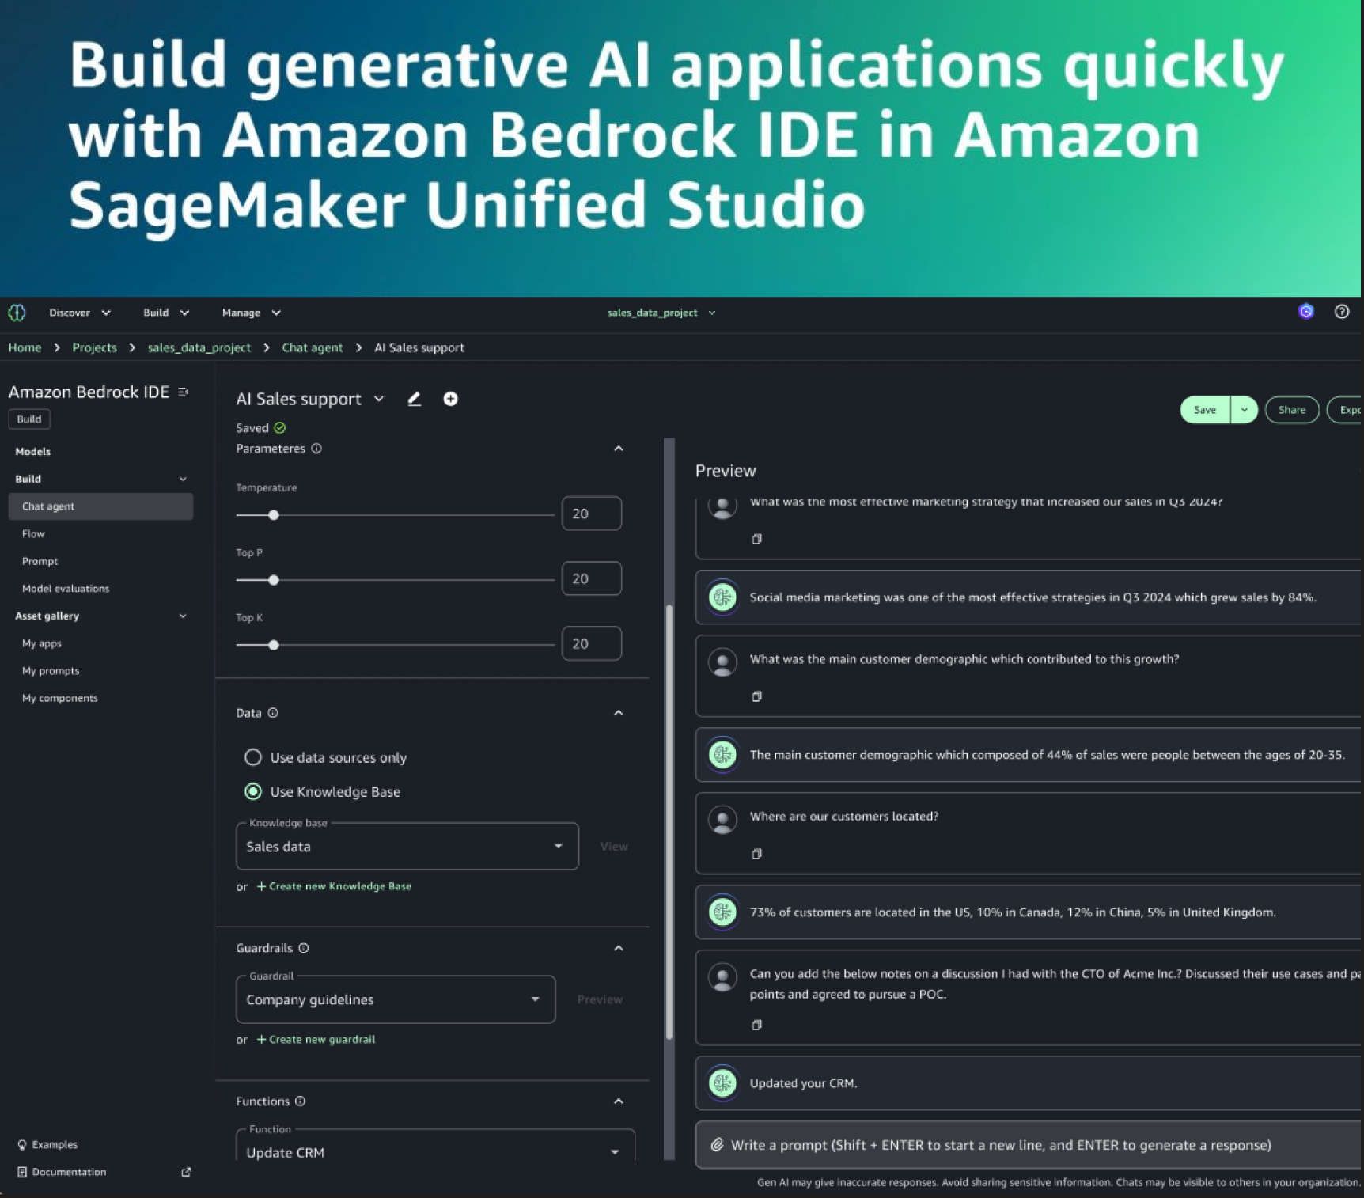Click the Save button
Screen dimensions: 1364x1198
[x=1205, y=410]
